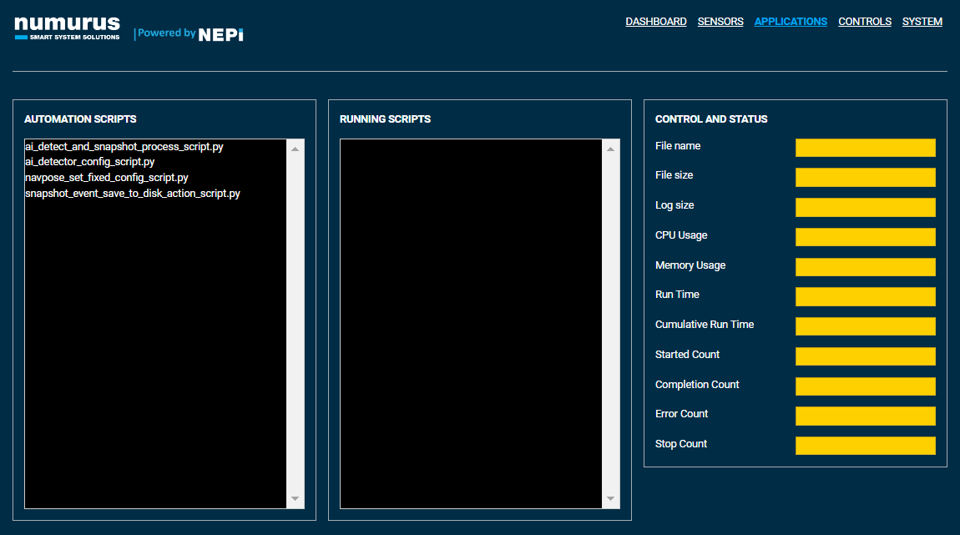Switch to the SYSTEM tab
Screen dimensions: 960x535
[922, 21]
